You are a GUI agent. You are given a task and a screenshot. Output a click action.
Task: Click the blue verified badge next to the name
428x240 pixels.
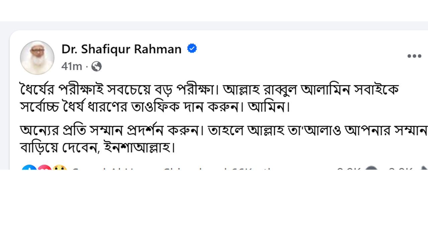coord(191,49)
